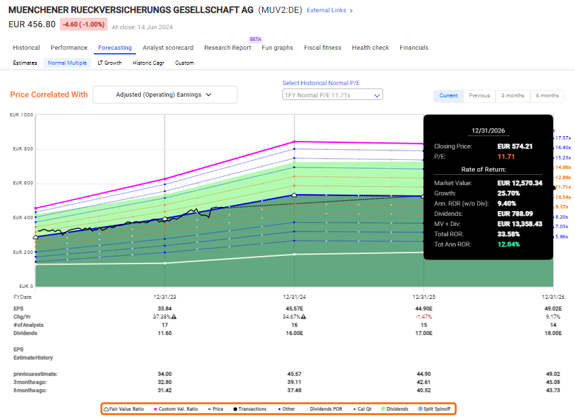
Task: Click the Previous timeframe button
Action: point(479,96)
